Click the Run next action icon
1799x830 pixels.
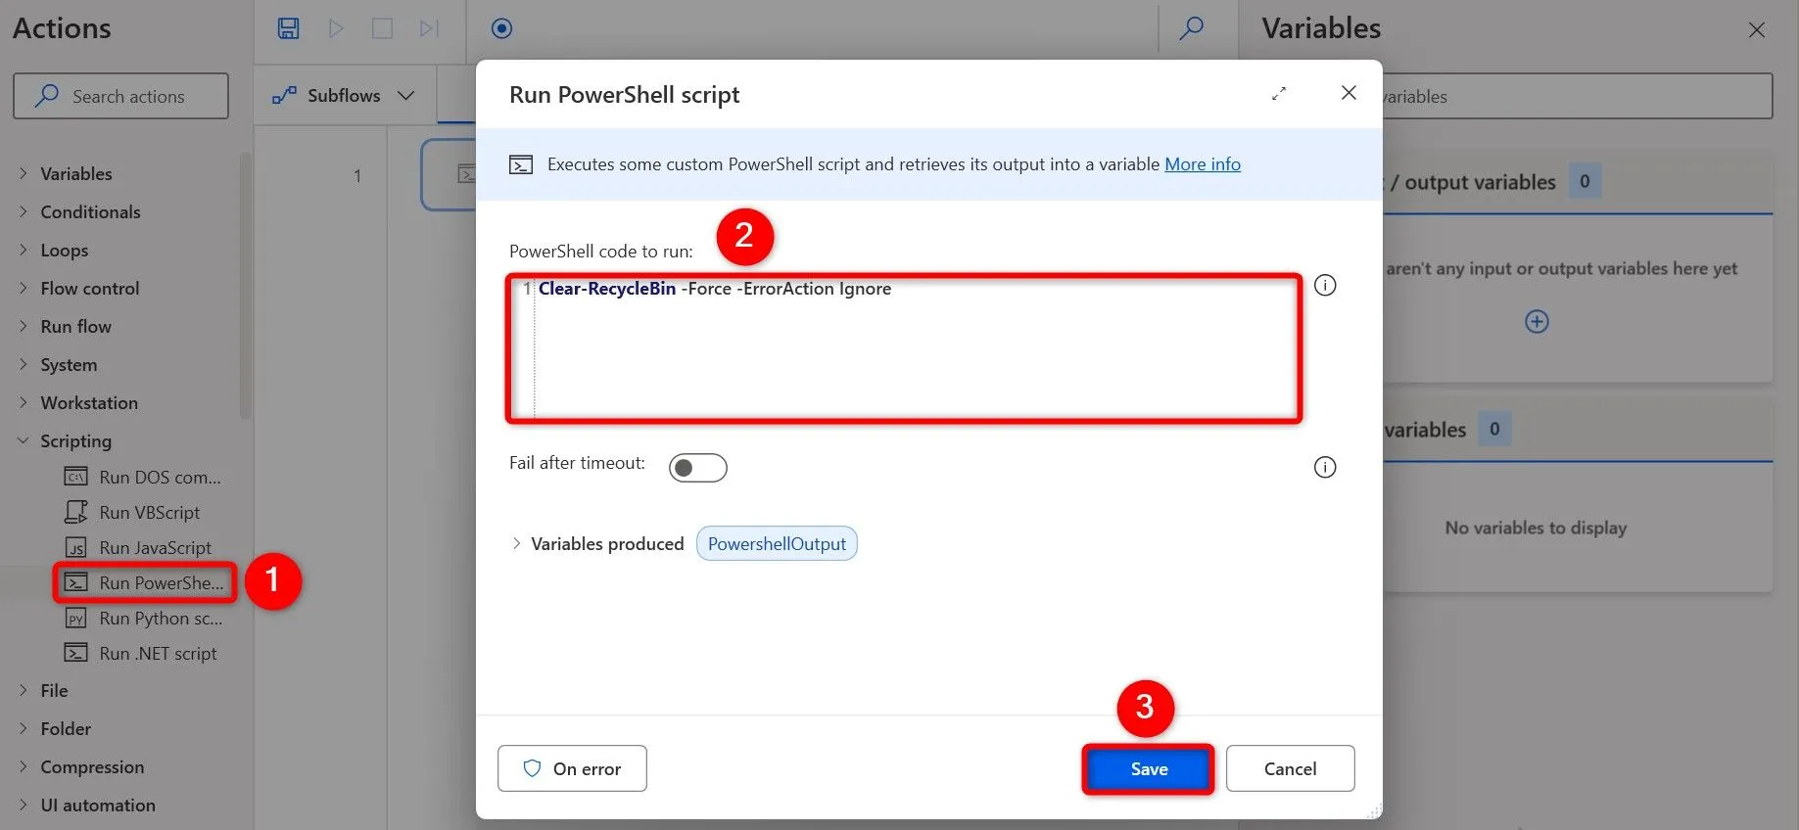429,28
